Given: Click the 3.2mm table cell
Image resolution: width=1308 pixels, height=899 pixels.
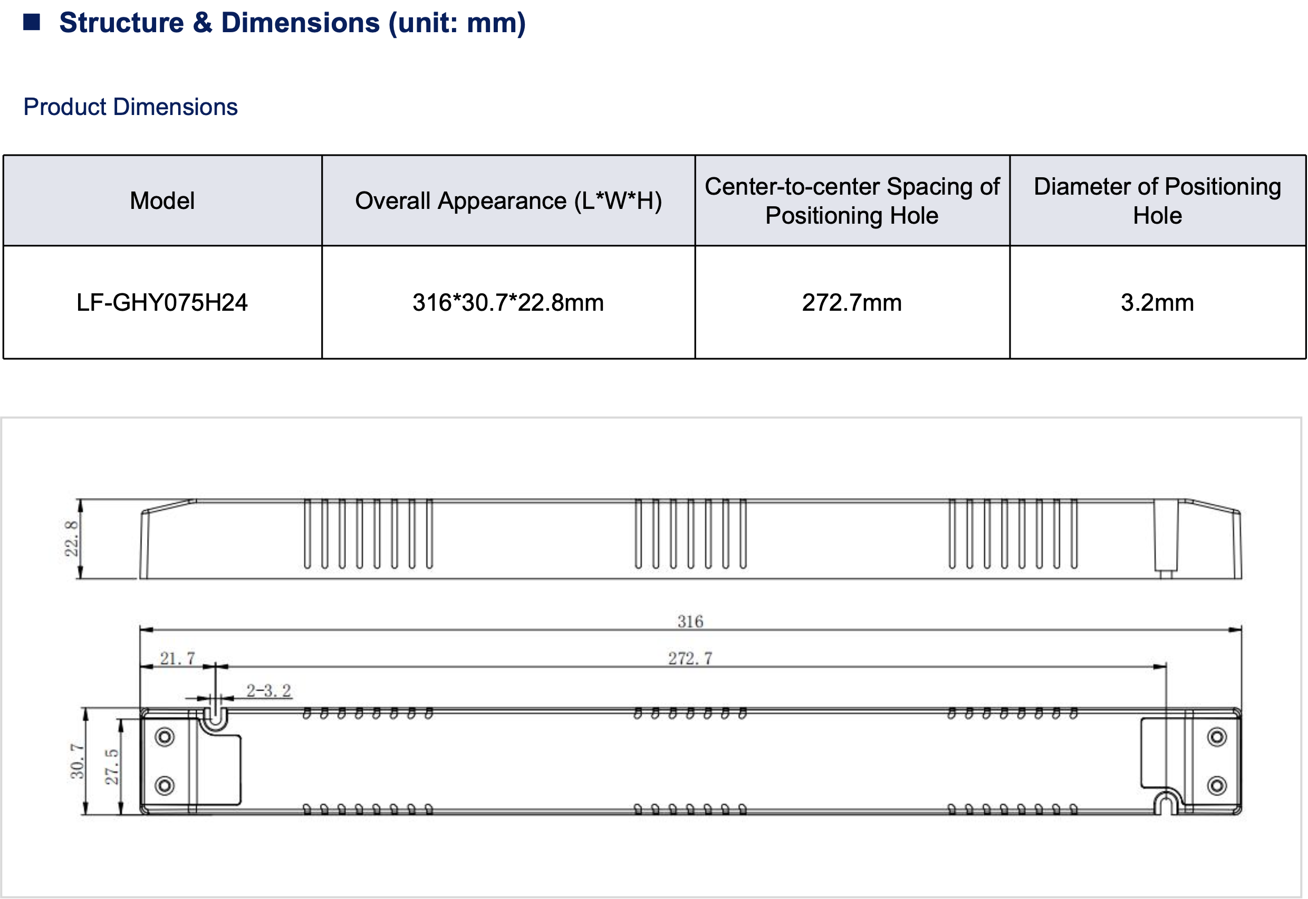Looking at the screenshot, I should [x=1157, y=302].
